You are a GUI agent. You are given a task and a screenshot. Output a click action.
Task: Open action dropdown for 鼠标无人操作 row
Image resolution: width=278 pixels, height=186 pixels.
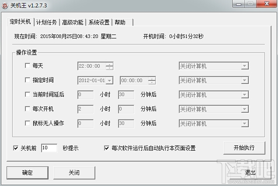245,124
